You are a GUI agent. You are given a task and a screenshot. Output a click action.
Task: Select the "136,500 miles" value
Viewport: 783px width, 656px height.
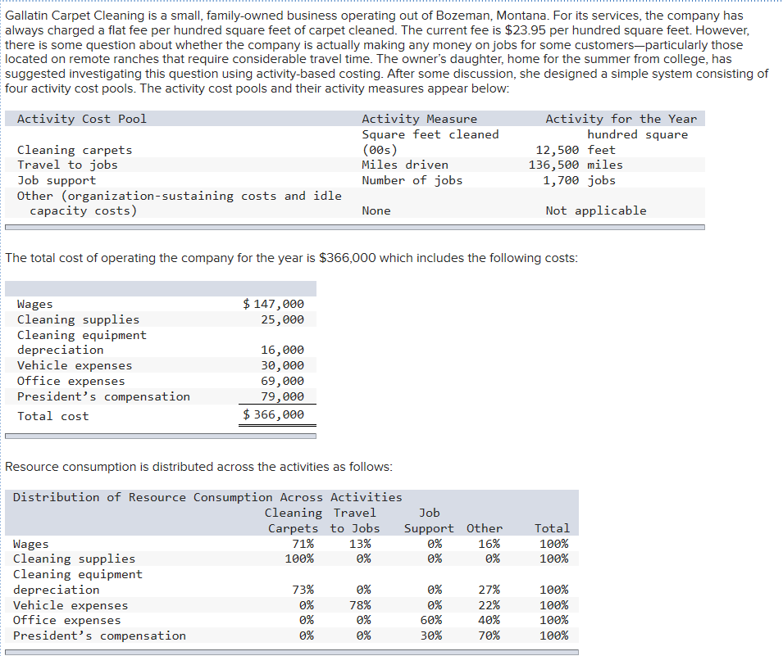pyautogui.click(x=576, y=165)
